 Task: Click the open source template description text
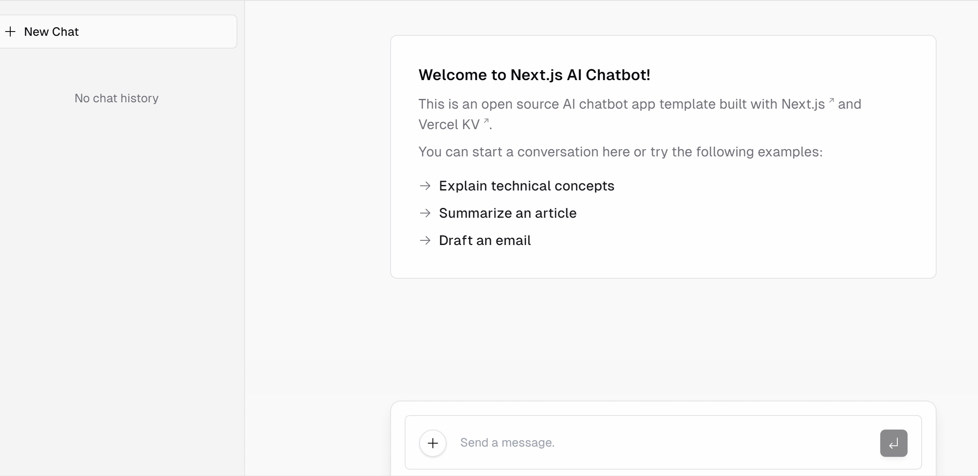click(x=640, y=114)
